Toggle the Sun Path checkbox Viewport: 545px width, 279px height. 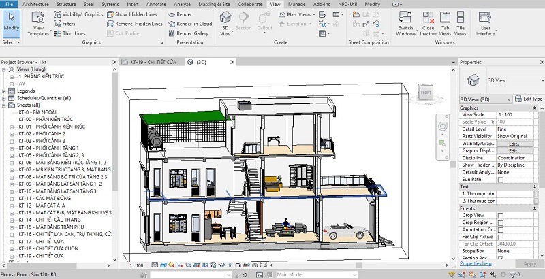point(501,180)
